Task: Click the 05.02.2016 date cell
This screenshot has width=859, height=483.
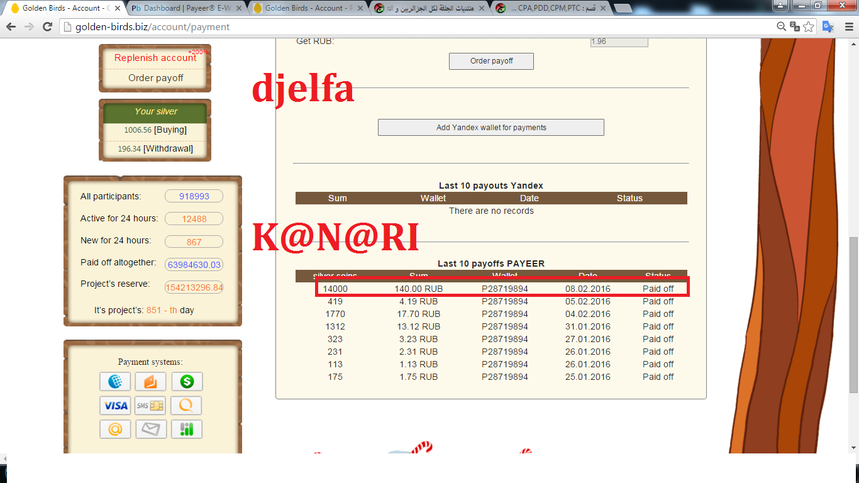Action: tap(588, 301)
